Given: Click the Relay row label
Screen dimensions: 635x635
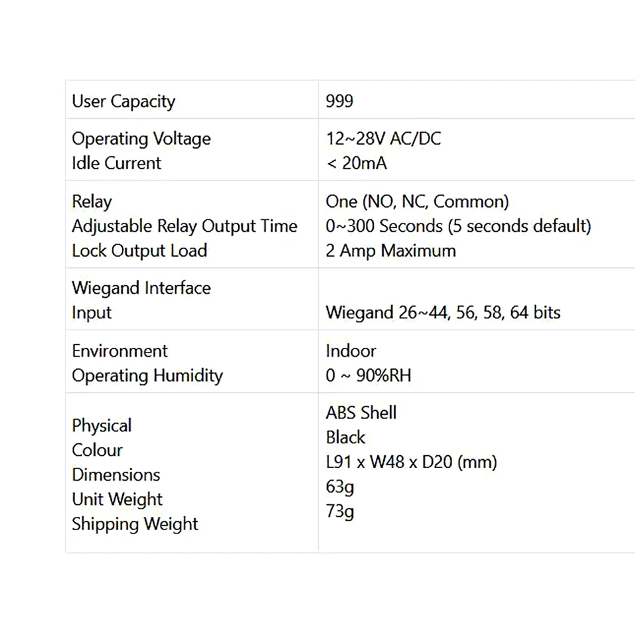Looking at the screenshot, I should [91, 202].
